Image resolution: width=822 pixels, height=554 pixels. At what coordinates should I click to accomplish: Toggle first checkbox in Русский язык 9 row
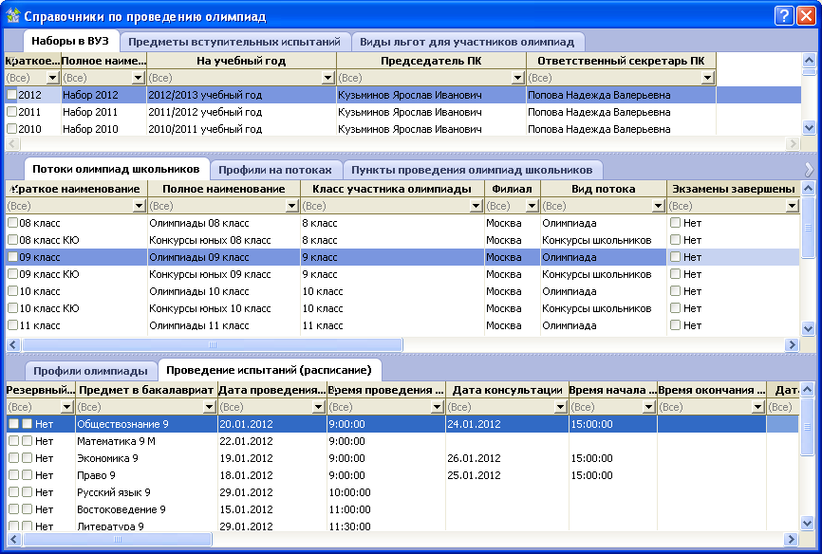13,492
